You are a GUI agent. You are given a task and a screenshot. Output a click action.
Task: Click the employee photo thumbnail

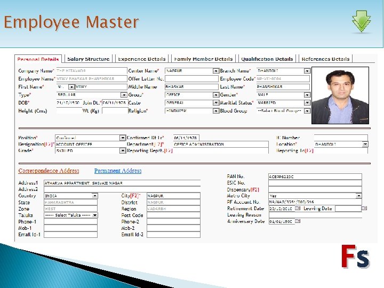(340, 95)
